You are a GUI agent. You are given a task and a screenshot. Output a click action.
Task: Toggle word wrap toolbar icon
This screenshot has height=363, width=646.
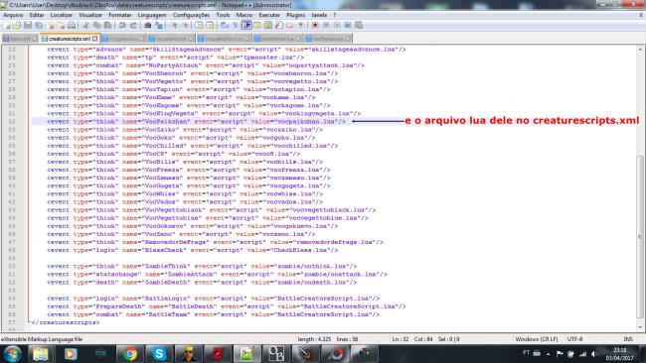[225, 26]
